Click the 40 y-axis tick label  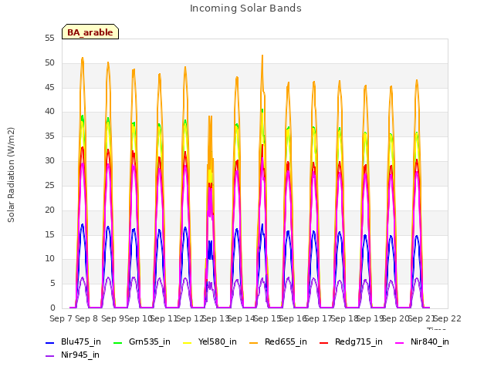(x=49, y=111)
